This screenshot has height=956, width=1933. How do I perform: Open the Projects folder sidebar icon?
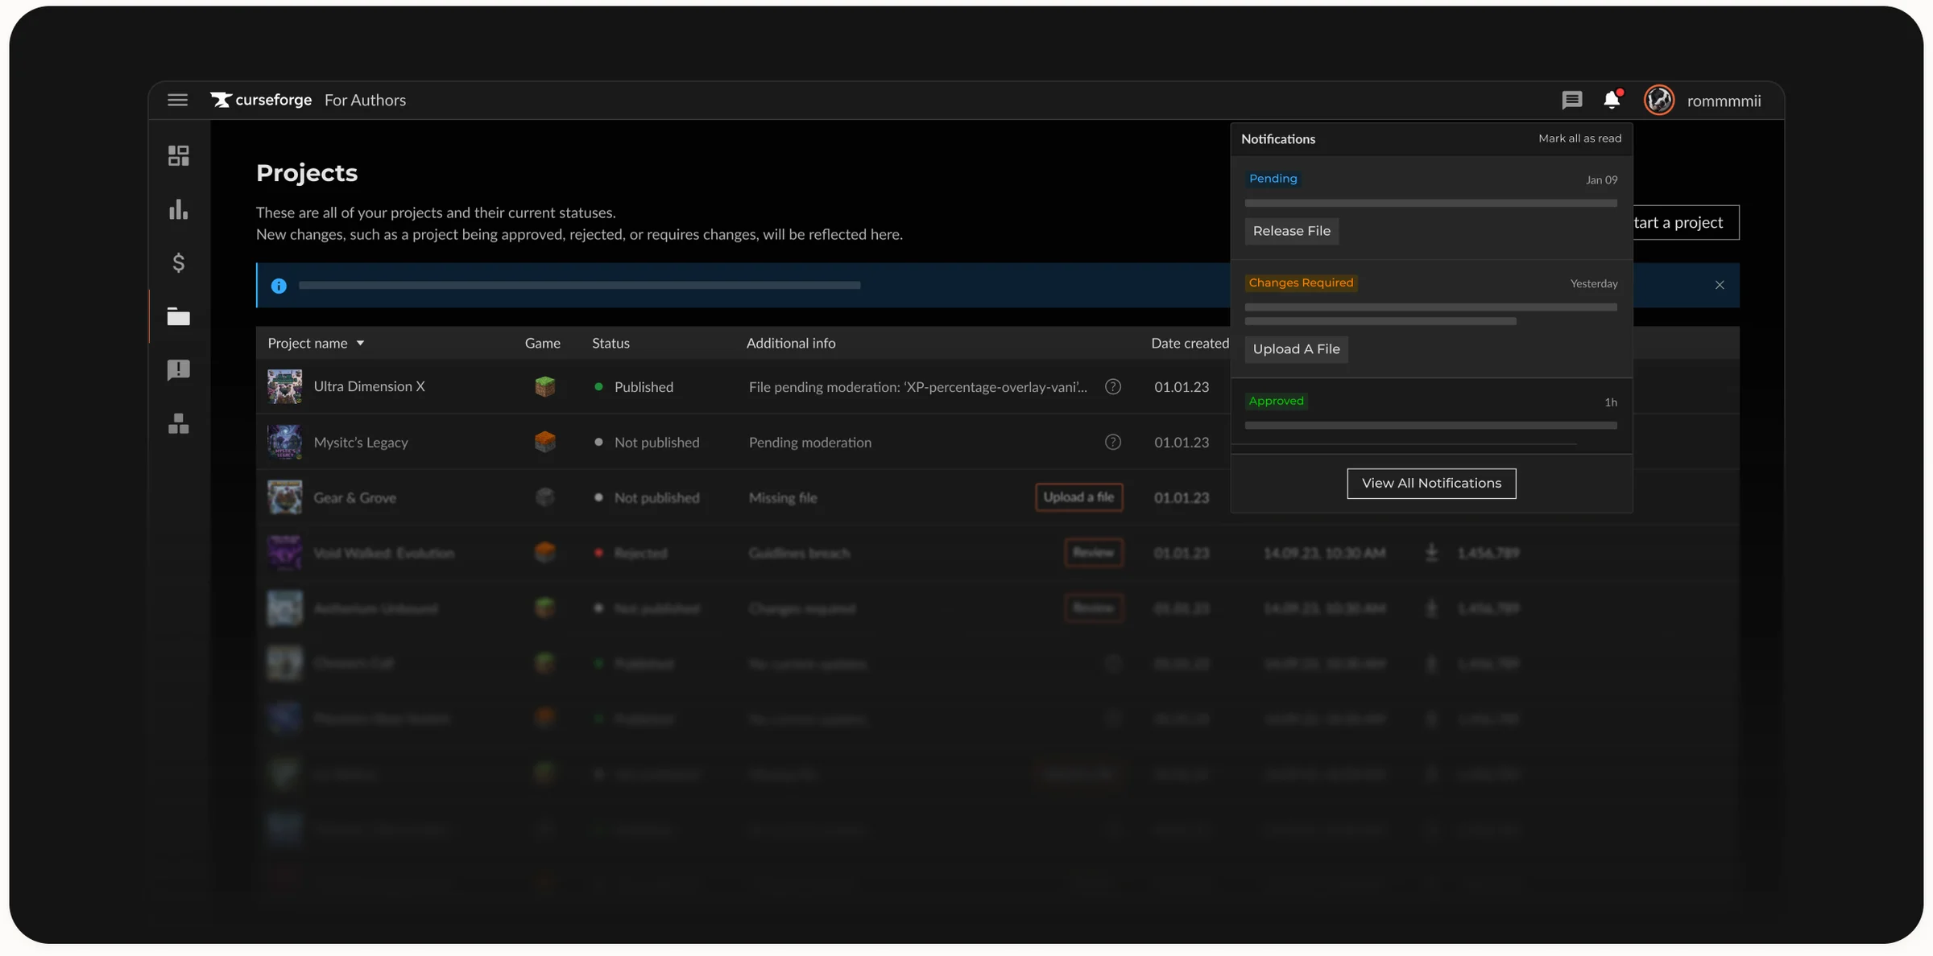pos(178,316)
